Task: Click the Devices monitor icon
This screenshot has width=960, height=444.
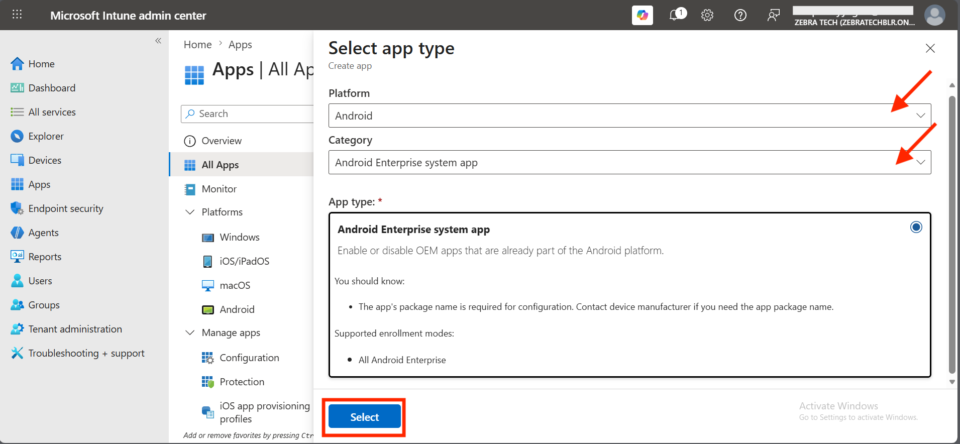Action: tap(17, 160)
